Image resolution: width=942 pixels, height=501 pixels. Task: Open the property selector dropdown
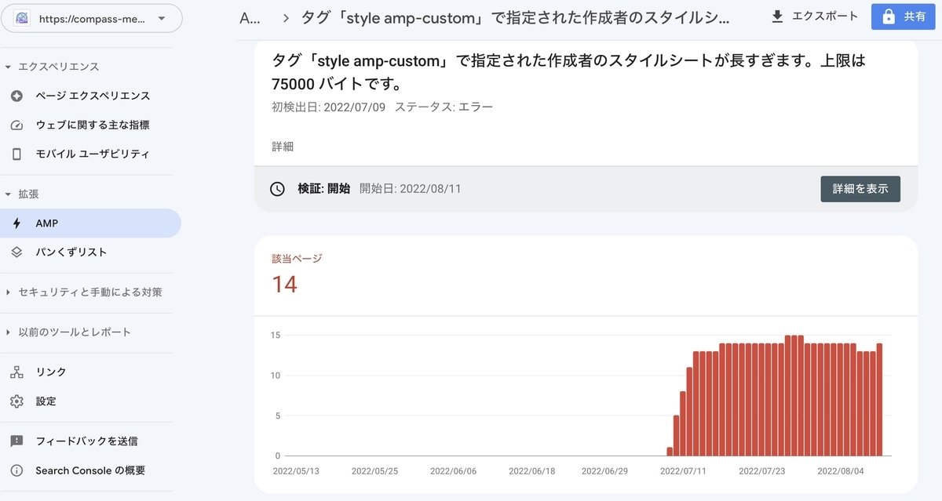[92, 18]
